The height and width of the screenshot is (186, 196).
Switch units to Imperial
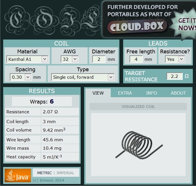[x=65, y=173]
